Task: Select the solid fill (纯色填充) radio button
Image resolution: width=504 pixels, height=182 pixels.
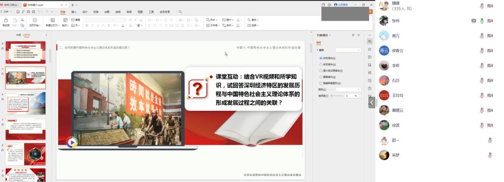Action: pos(321,58)
